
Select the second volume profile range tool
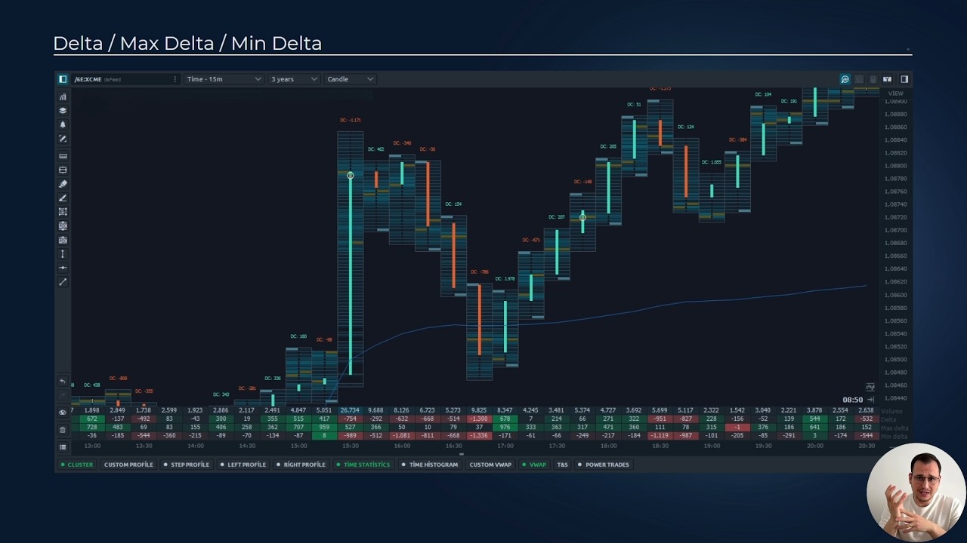(x=63, y=240)
